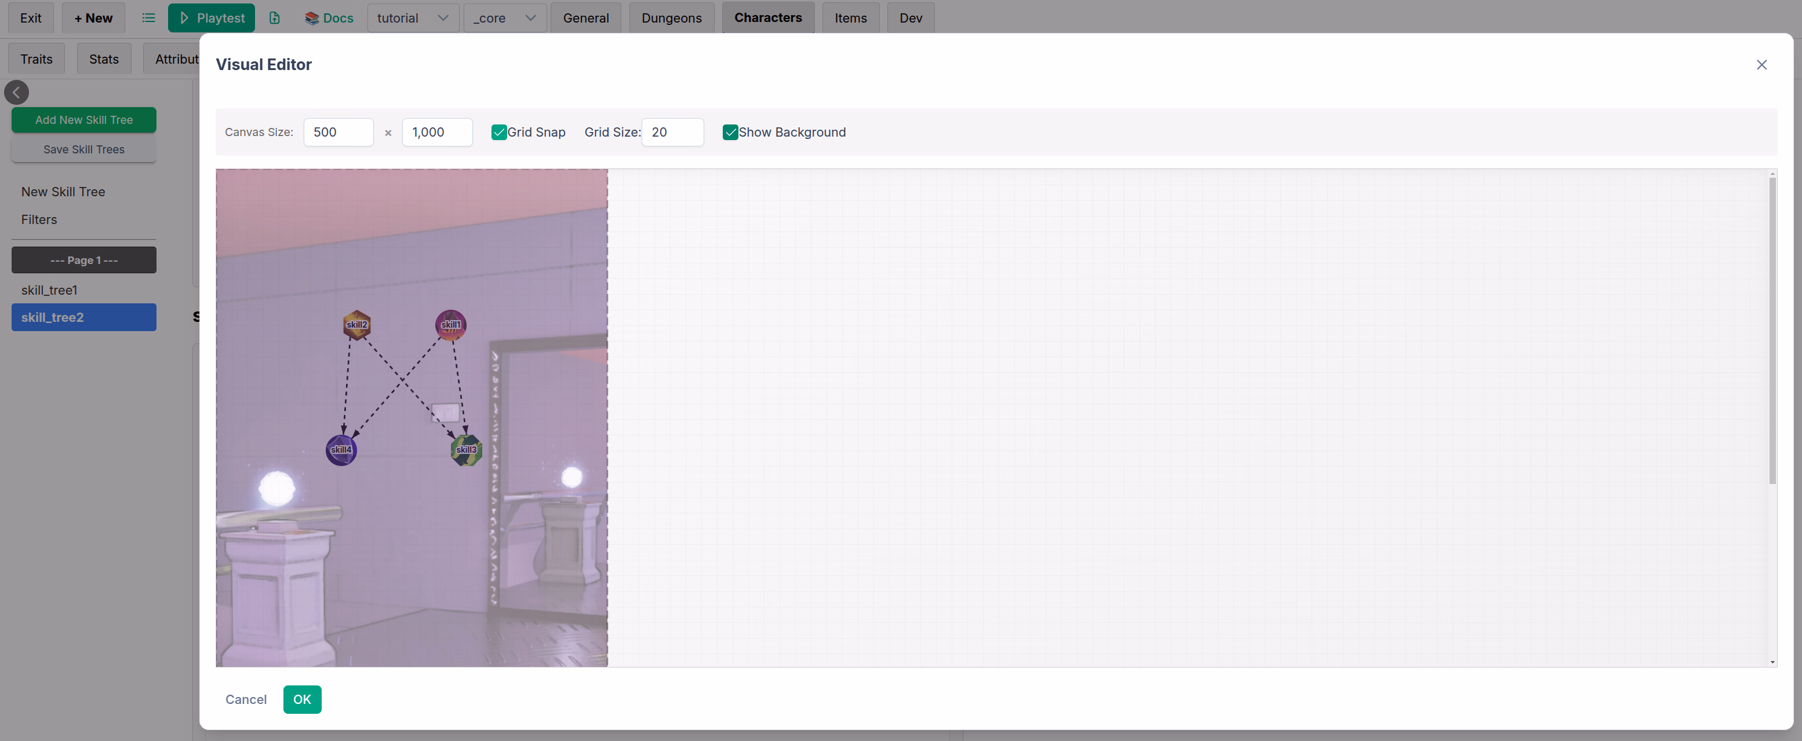Select the skill3 node on canvas
Image resolution: width=1802 pixels, height=741 pixels.
(466, 450)
